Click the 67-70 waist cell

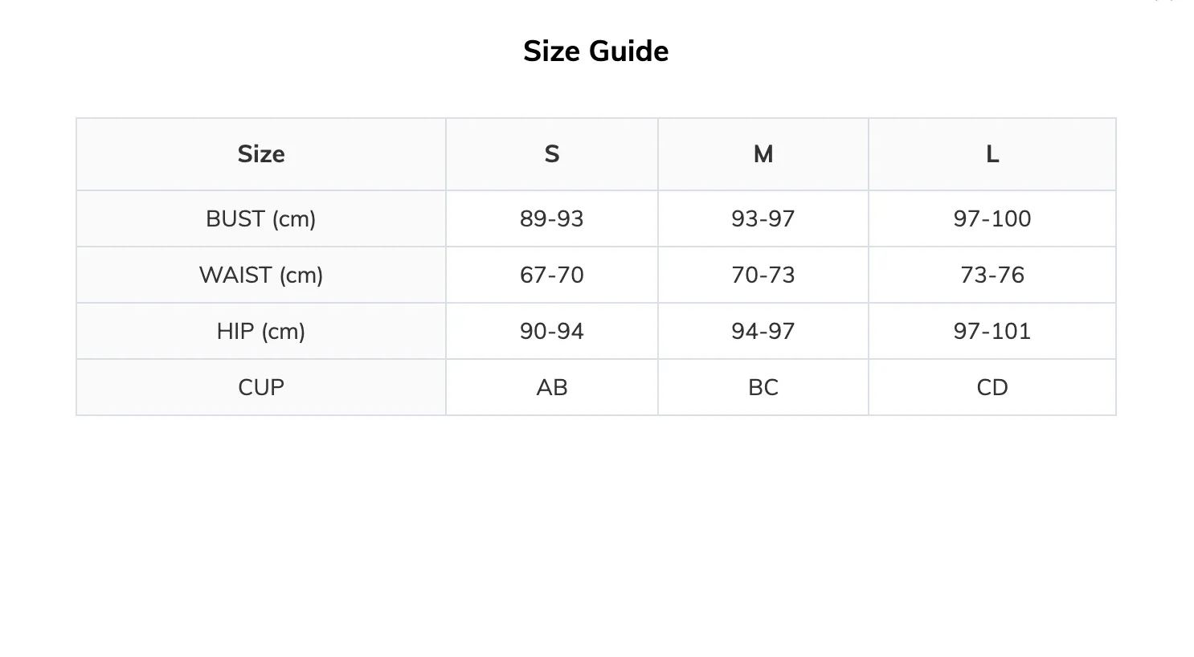pyautogui.click(x=552, y=275)
